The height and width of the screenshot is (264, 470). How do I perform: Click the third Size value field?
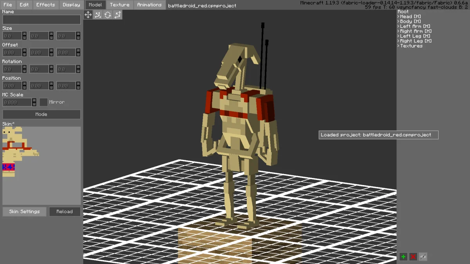66,36
